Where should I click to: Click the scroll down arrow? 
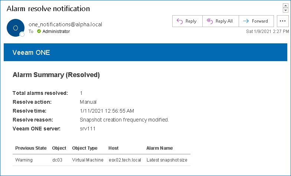pos(286,10)
